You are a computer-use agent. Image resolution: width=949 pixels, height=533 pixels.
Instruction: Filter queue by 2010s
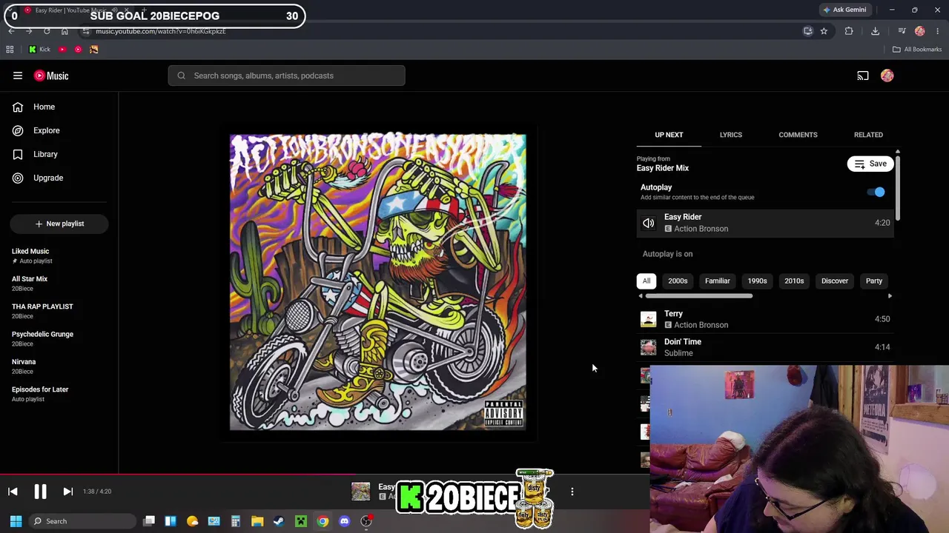click(794, 281)
